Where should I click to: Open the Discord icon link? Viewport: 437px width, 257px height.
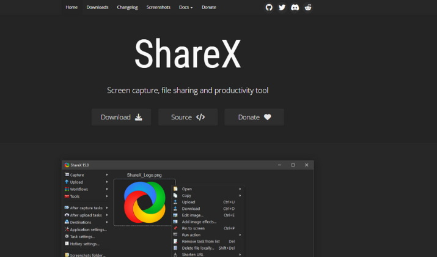coord(295,7)
